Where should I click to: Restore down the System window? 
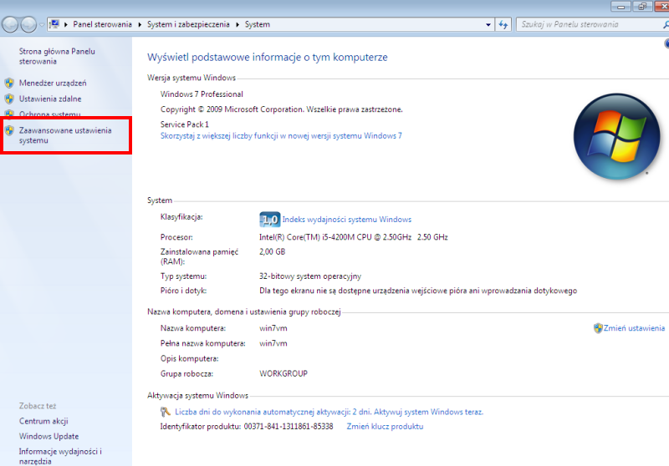pos(642,7)
